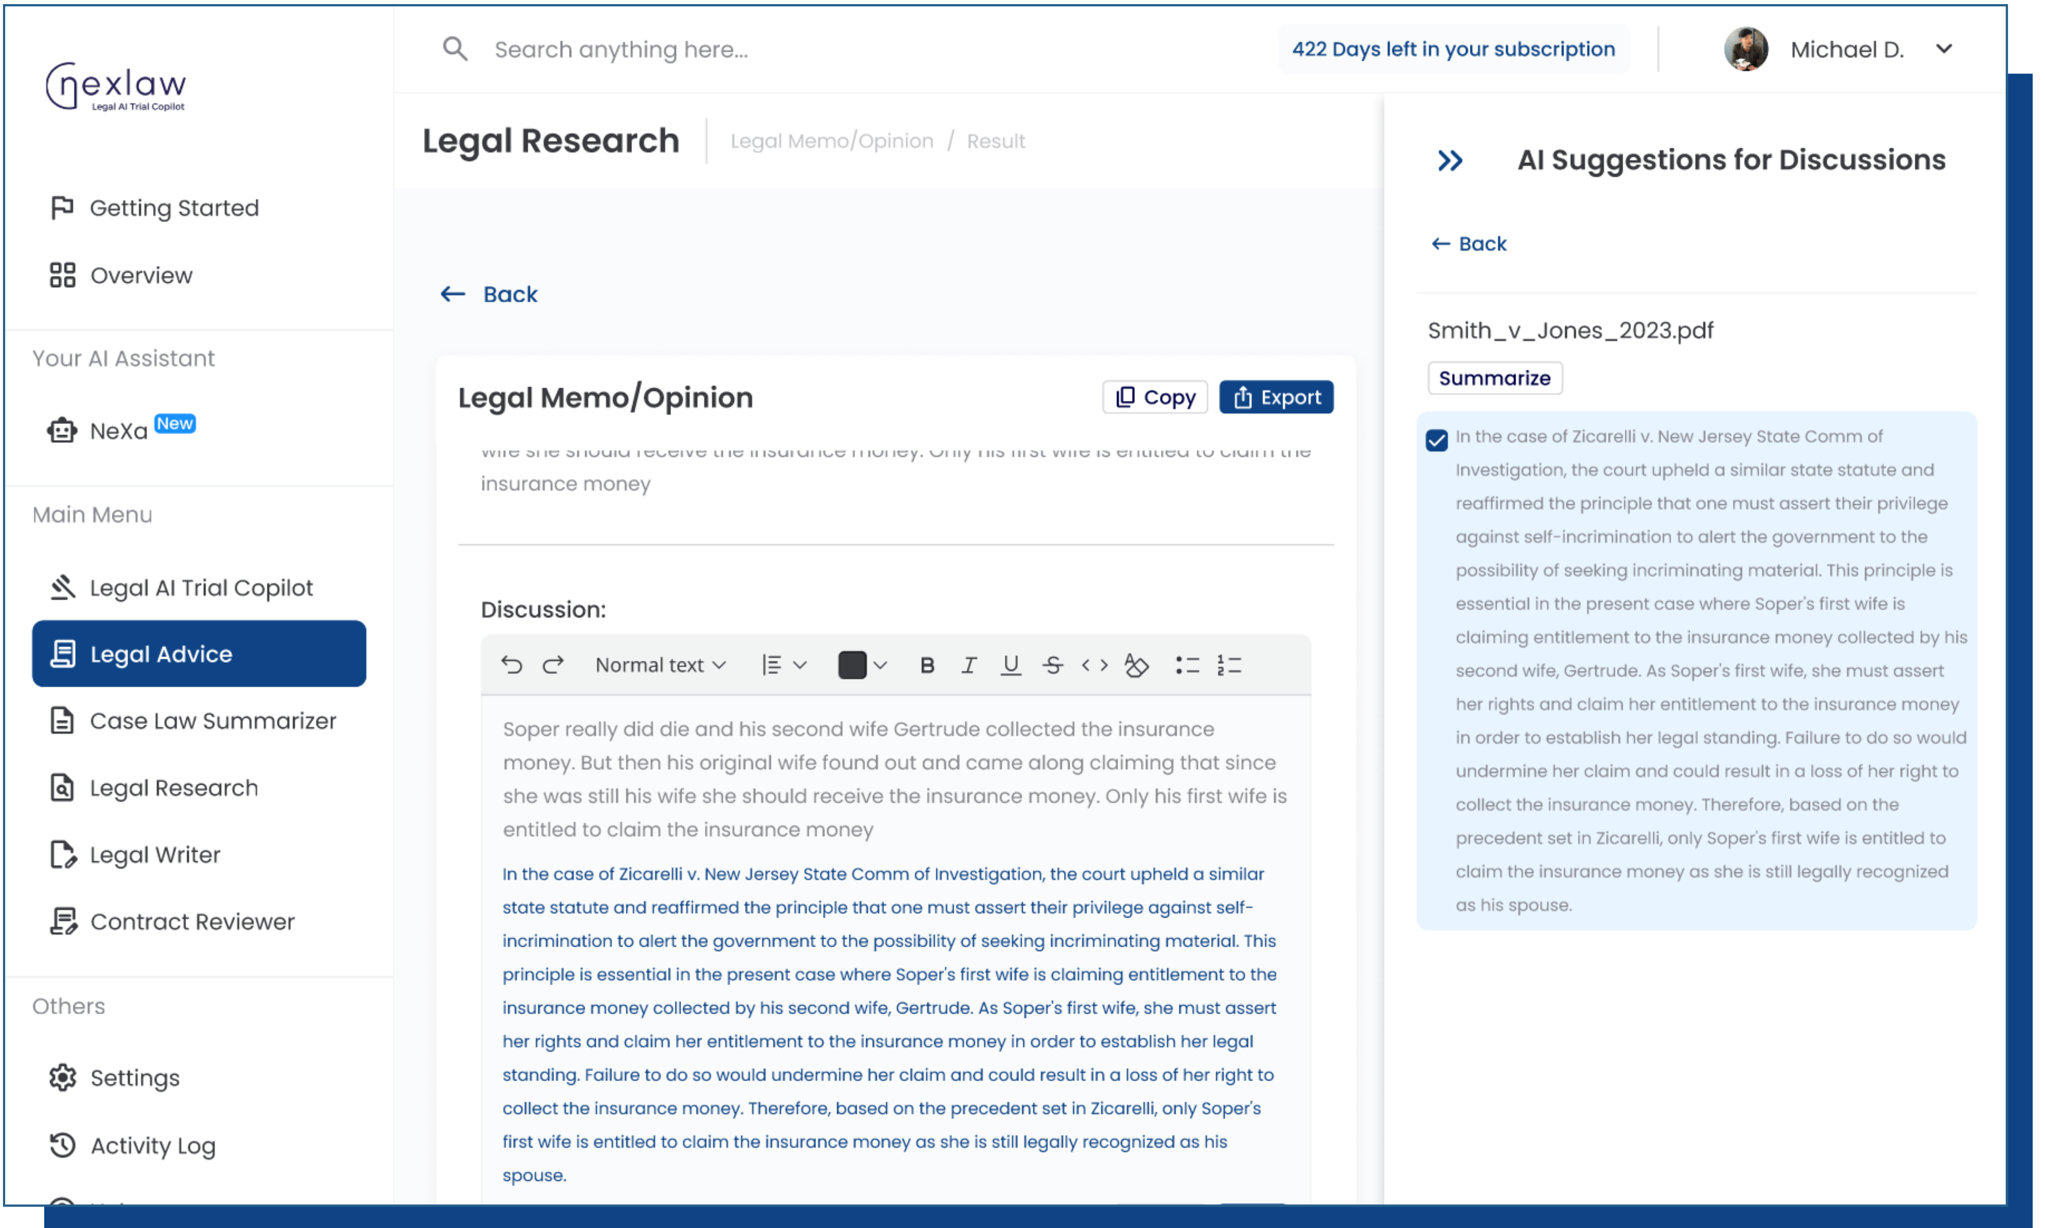Toggle underline formatting in the Discussion editor
Image resolution: width=2045 pixels, height=1228 pixels.
click(1010, 665)
